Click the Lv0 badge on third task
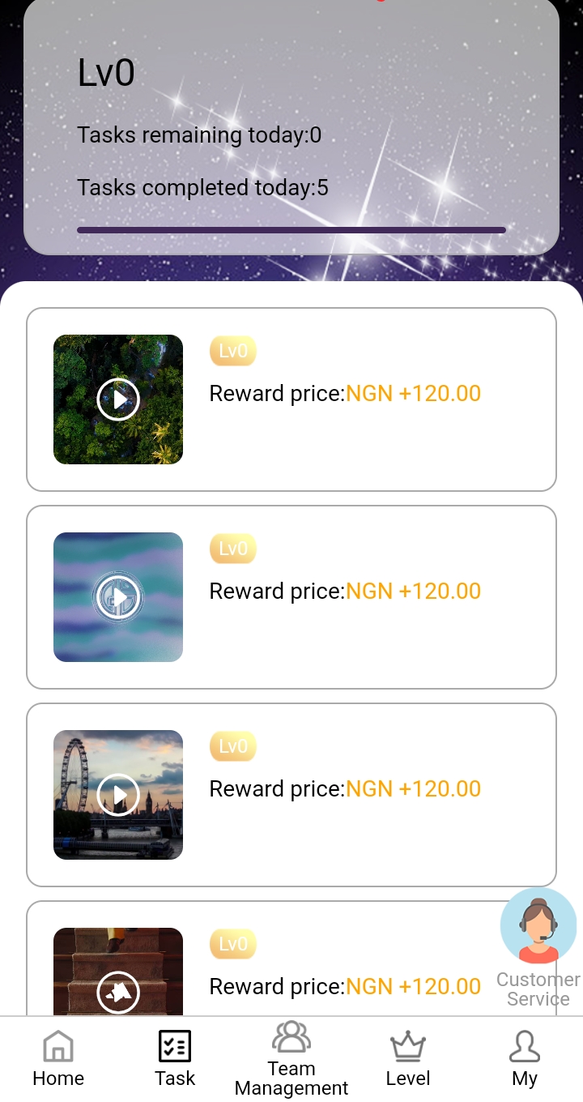This screenshot has height=1102, width=583. [233, 746]
